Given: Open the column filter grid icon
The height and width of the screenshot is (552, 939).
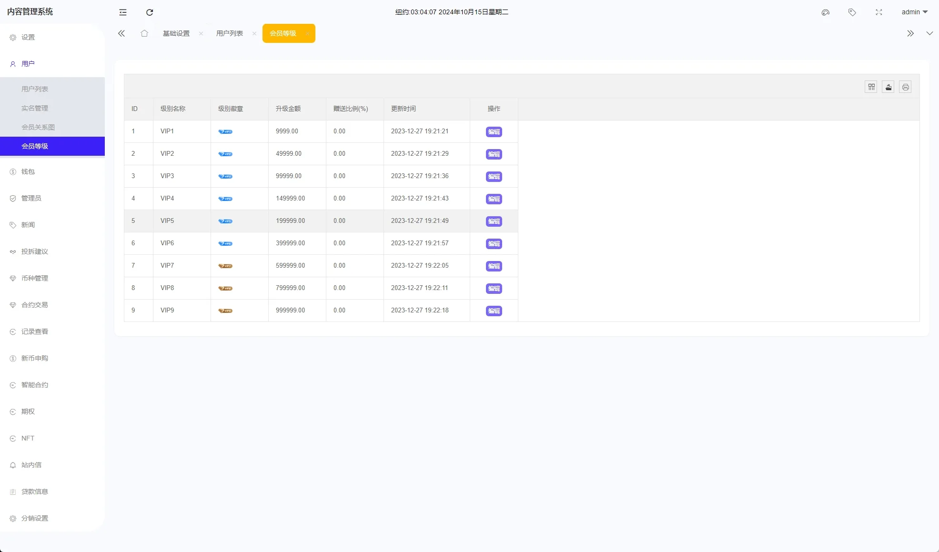Looking at the screenshot, I should (871, 87).
